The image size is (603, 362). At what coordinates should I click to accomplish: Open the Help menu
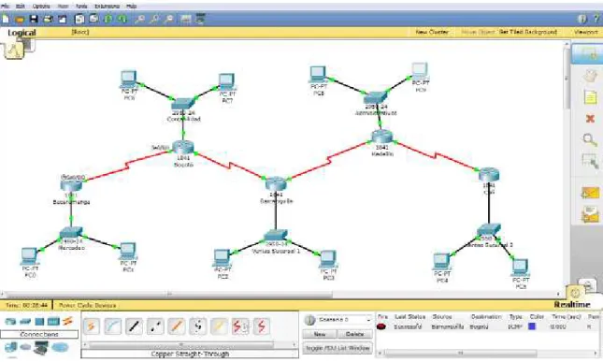pyautogui.click(x=132, y=7)
